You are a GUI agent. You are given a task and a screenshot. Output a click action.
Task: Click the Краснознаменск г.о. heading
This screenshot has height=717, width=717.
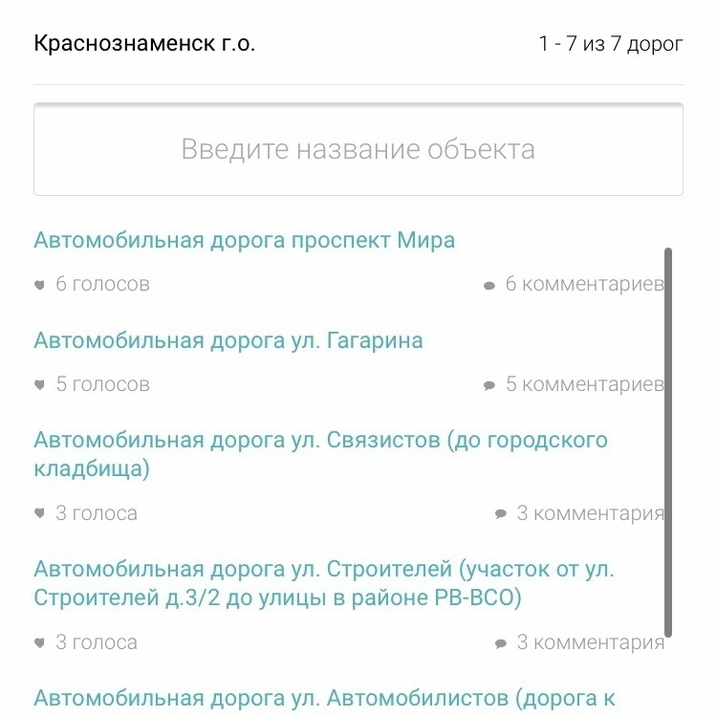pyautogui.click(x=144, y=43)
